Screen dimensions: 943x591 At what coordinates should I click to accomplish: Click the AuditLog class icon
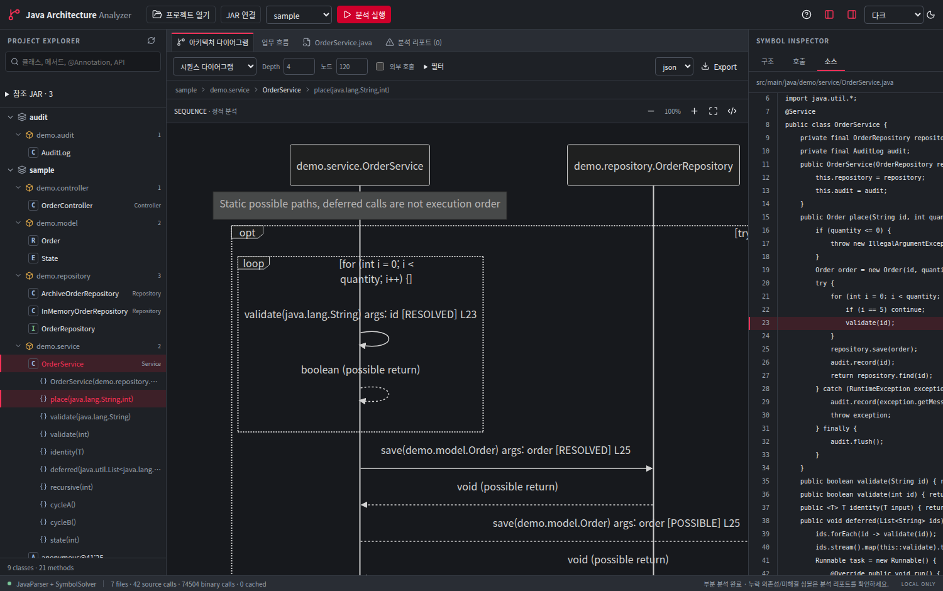coord(33,152)
